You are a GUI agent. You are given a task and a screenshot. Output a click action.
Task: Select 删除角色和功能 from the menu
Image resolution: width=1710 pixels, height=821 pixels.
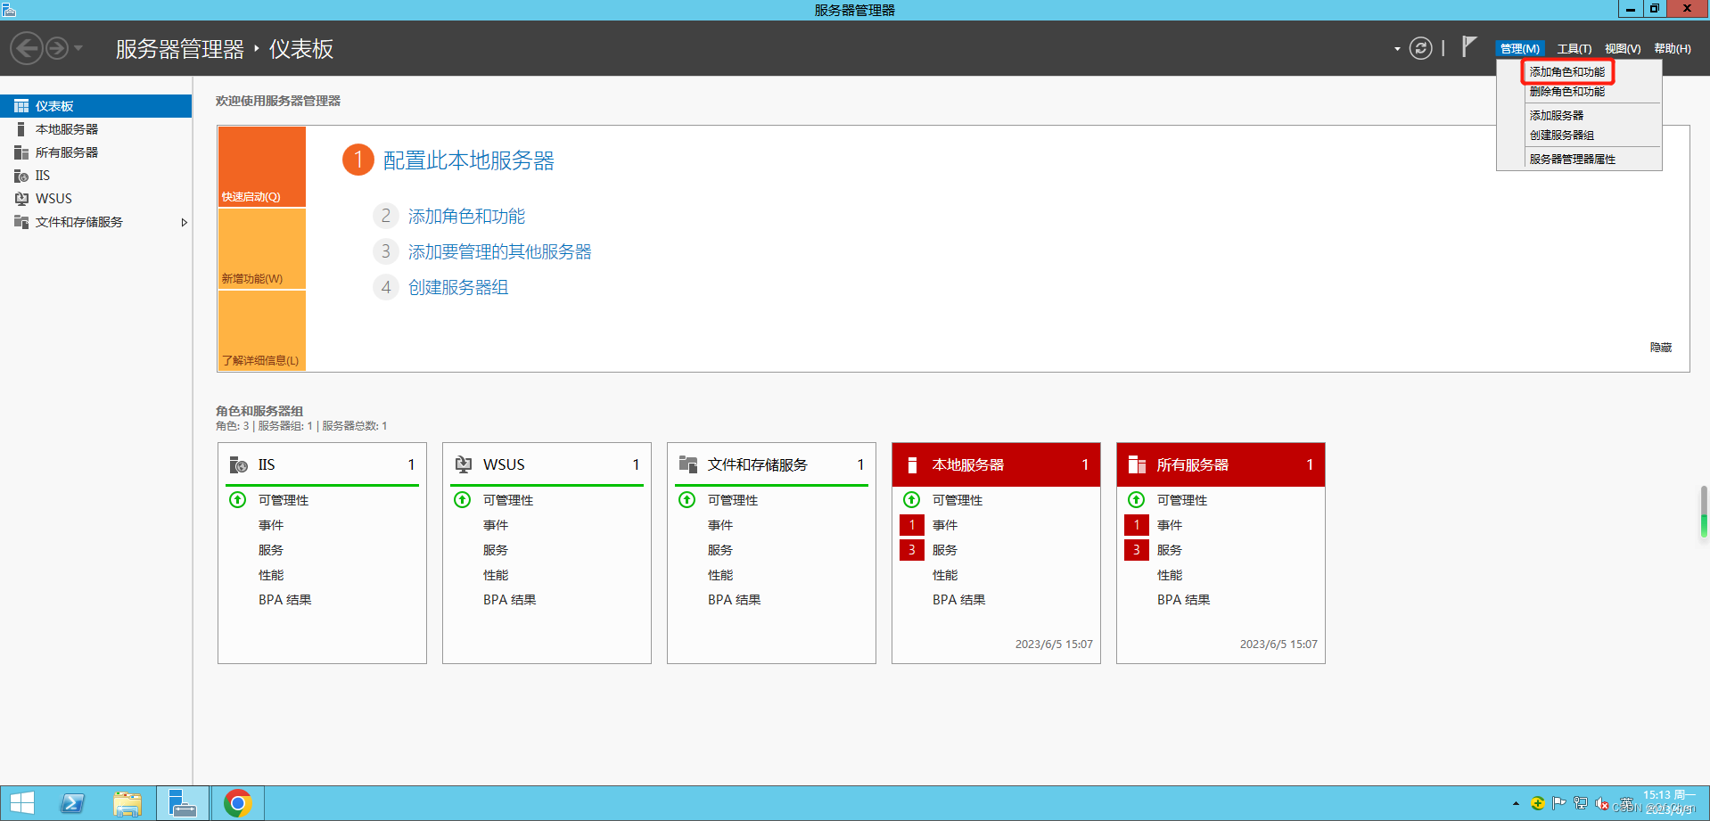pos(1567,92)
